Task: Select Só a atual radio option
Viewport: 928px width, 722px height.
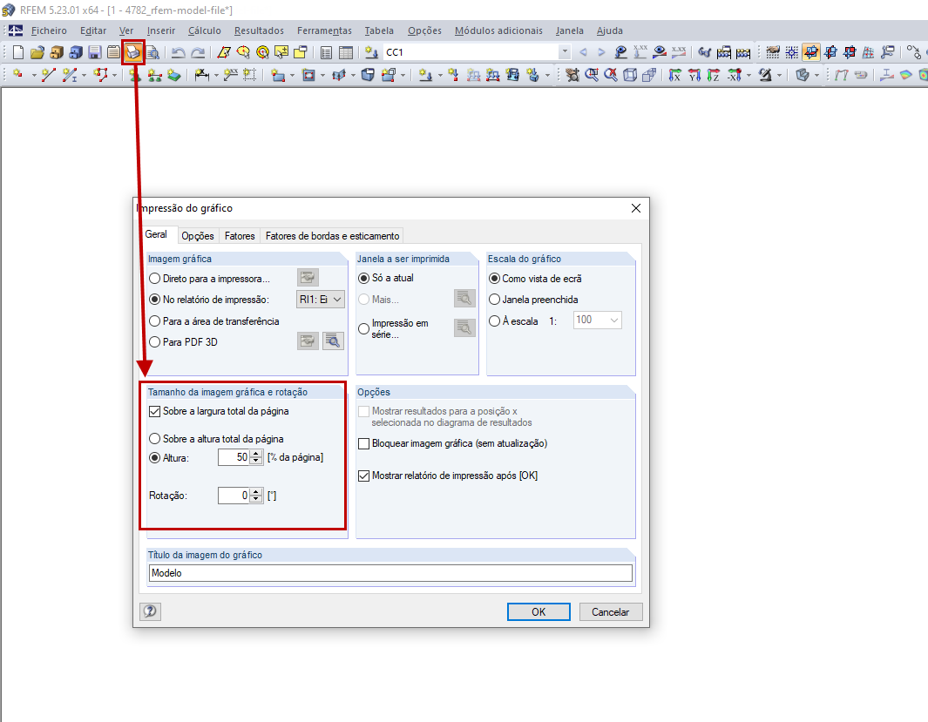Action: tap(364, 278)
